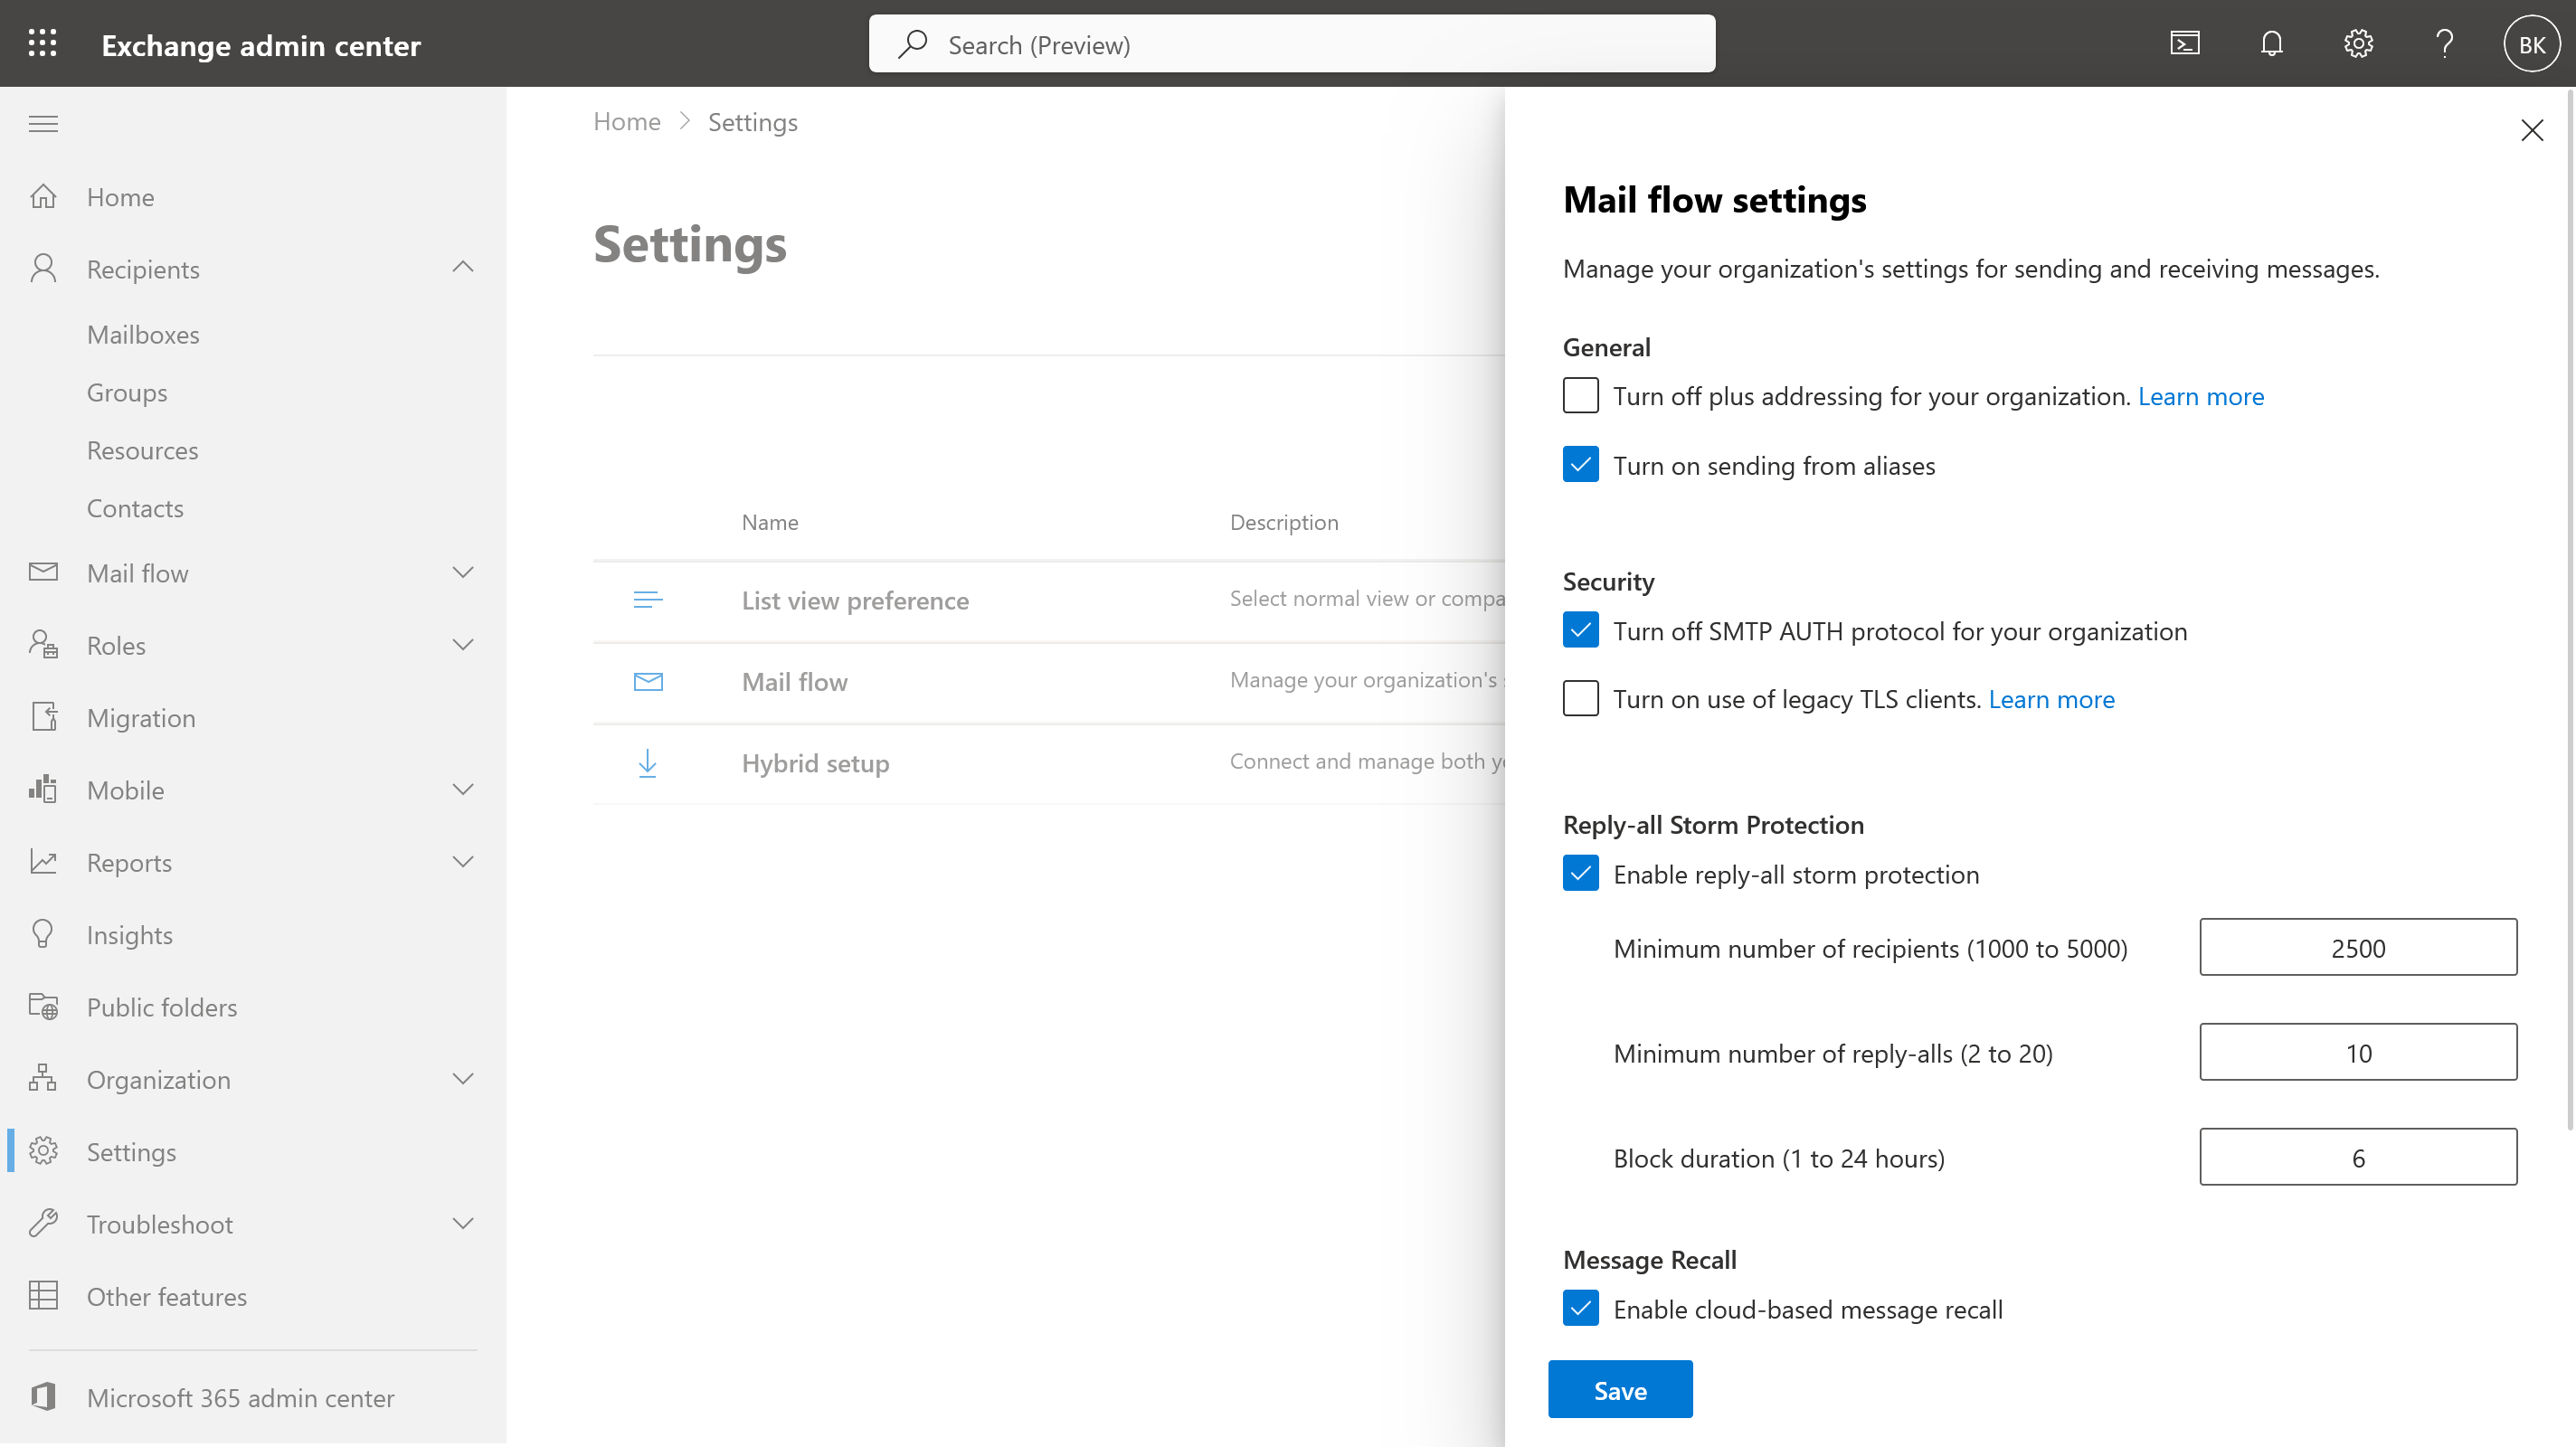Open the app launcher waffle icon
The image size is (2576, 1447).
42,43
